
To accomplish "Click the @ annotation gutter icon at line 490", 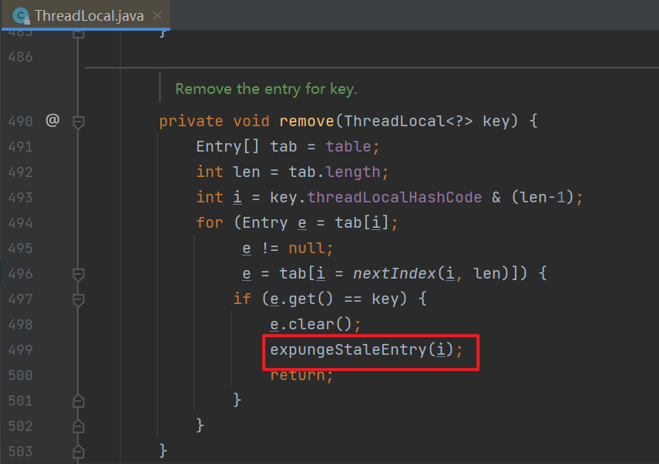I will tap(52, 121).
